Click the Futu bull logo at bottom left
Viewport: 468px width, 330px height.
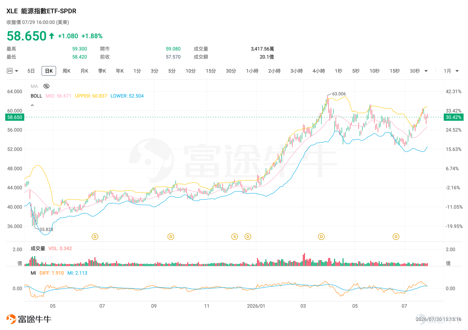(11, 319)
